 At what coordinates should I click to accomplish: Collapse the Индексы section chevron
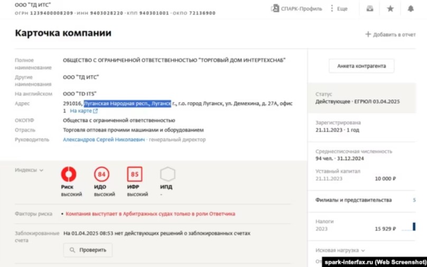pyautogui.click(x=41, y=170)
